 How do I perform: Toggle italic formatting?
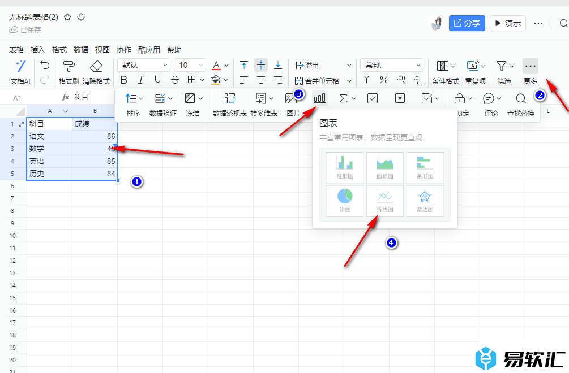click(x=140, y=80)
